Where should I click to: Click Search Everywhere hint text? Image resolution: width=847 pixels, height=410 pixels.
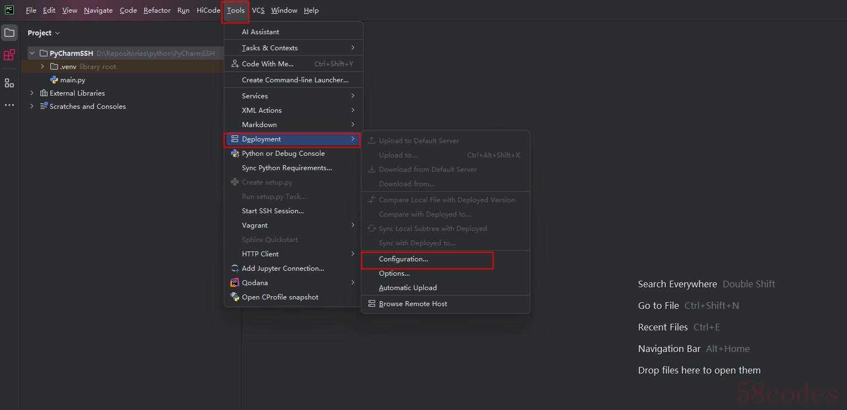click(x=677, y=284)
